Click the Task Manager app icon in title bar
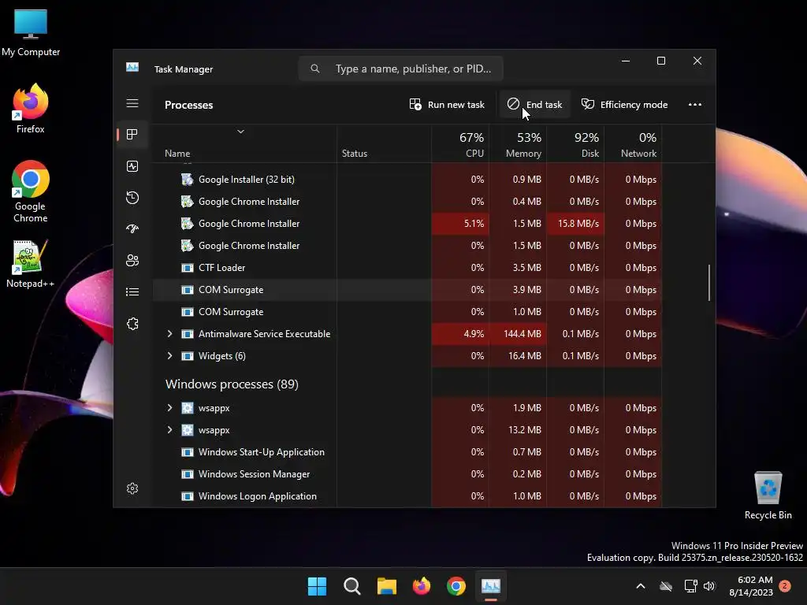Viewport: 807px width, 605px height. pos(132,68)
